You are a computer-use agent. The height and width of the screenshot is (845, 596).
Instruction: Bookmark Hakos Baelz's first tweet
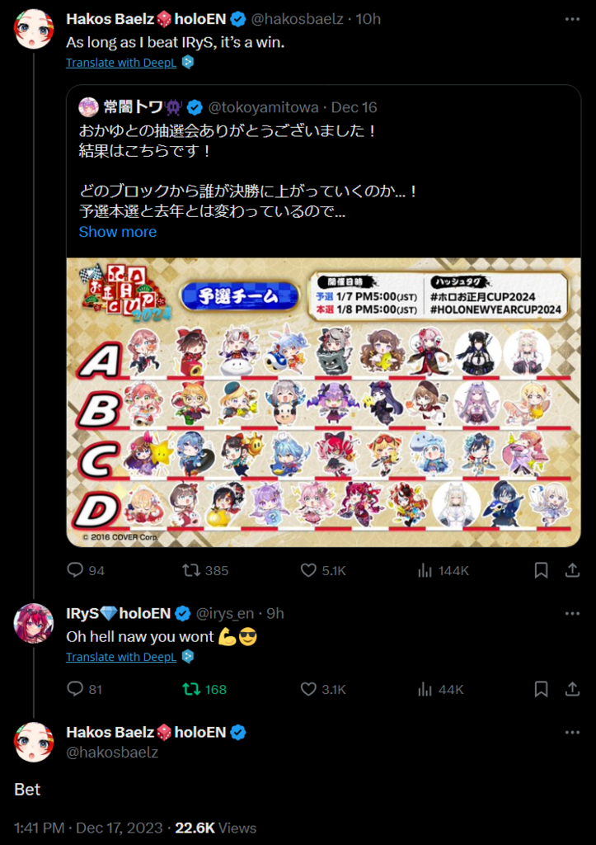pos(541,570)
